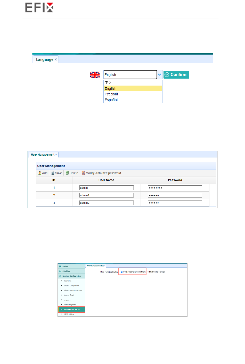Click the admin1 user name field
This screenshot has width=245, height=364.
pos(106,195)
